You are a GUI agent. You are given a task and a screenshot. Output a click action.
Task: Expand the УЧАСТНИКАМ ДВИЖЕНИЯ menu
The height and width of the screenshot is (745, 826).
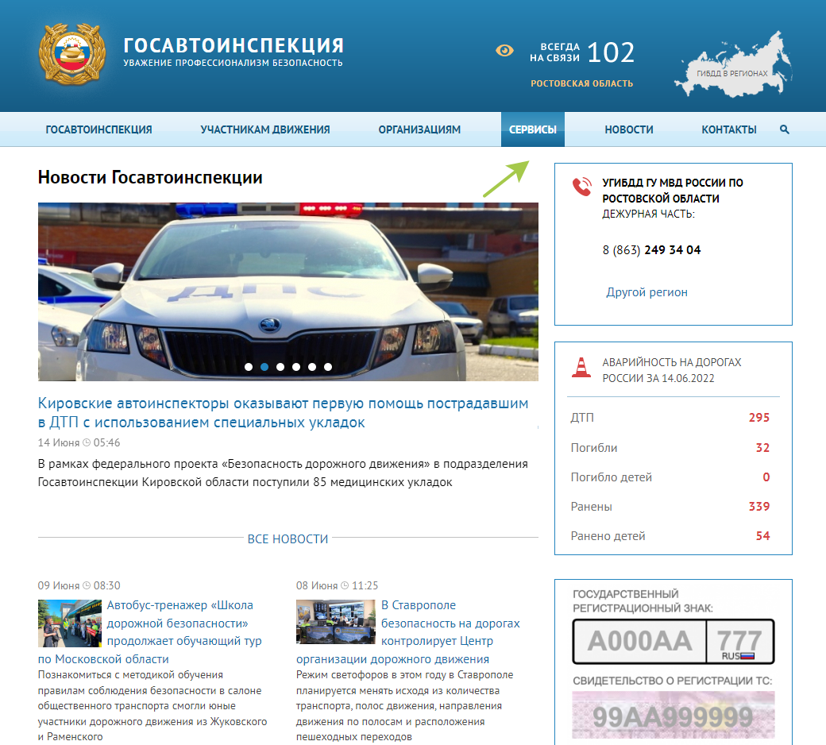point(264,129)
